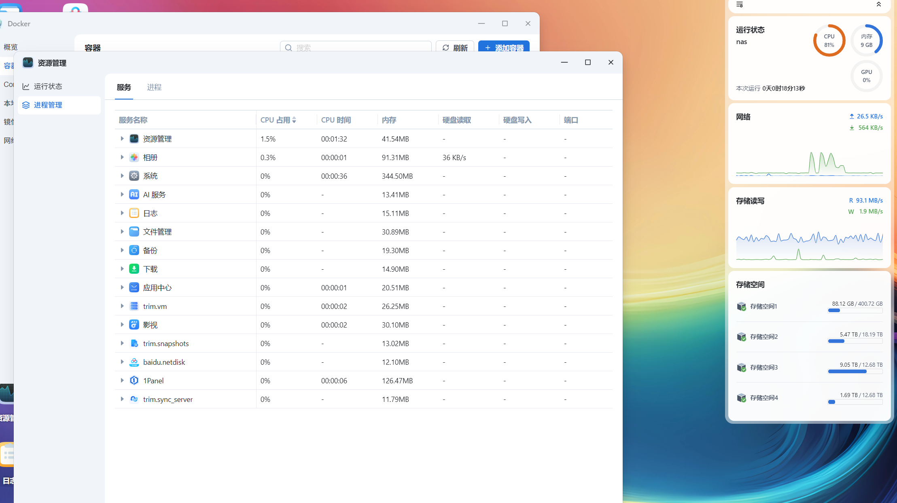The height and width of the screenshot is (503, 897).
Task: Switch to the 进程 tab
Action: pyautogui.click(x=154, y=87)
